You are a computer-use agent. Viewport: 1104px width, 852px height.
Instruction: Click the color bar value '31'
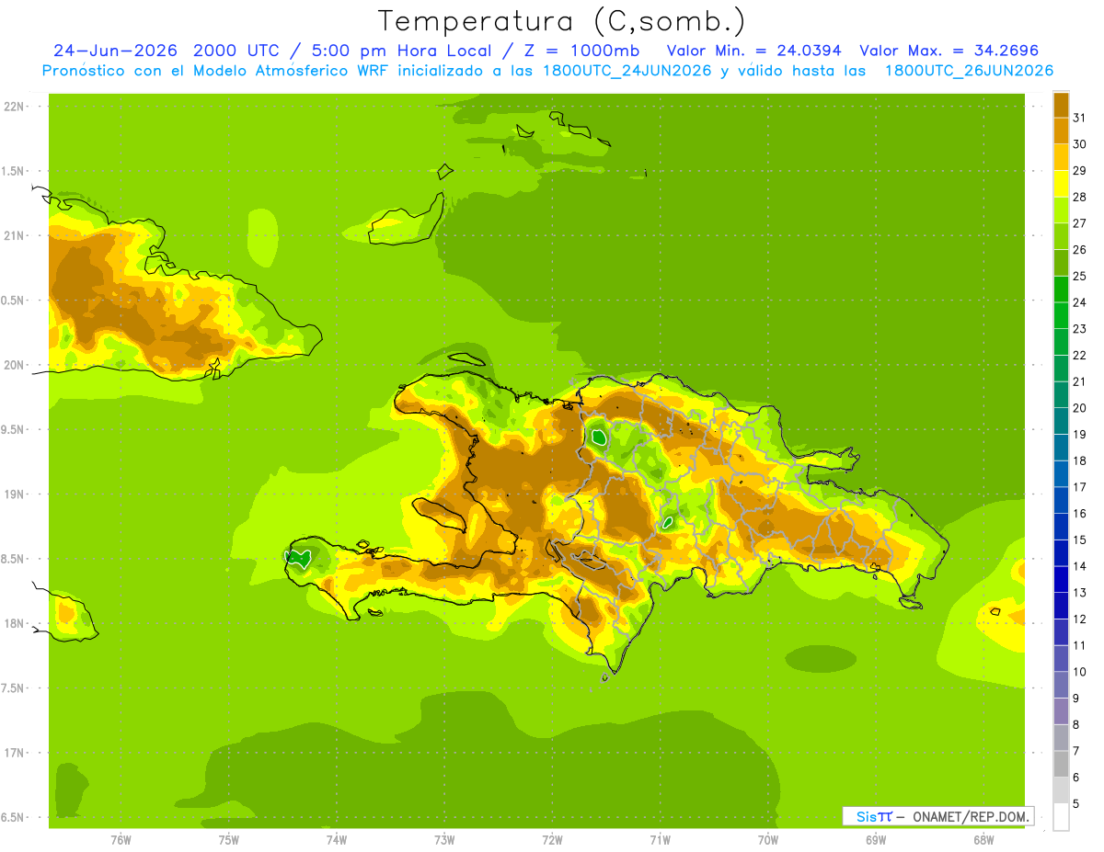[1080, 118]
